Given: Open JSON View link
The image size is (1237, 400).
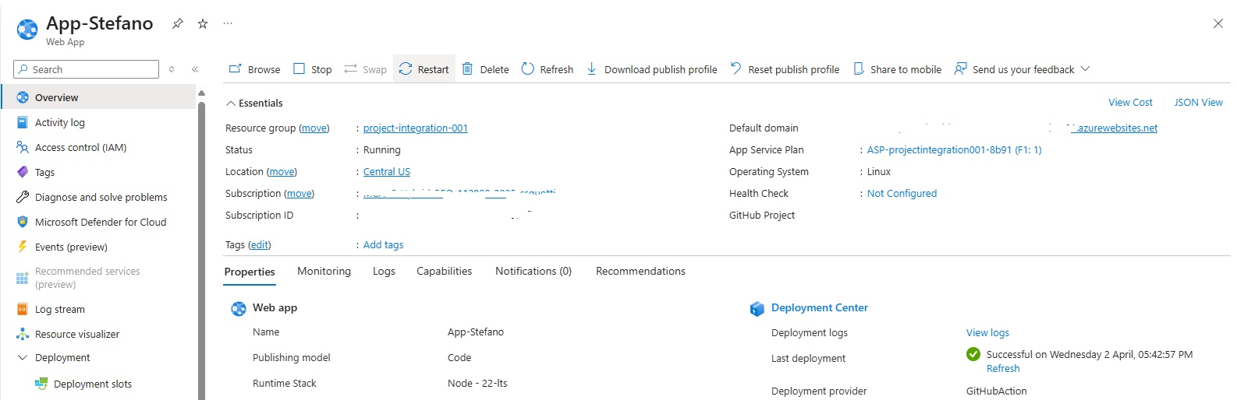Looking at the screenshot, I should (1199, 102).
